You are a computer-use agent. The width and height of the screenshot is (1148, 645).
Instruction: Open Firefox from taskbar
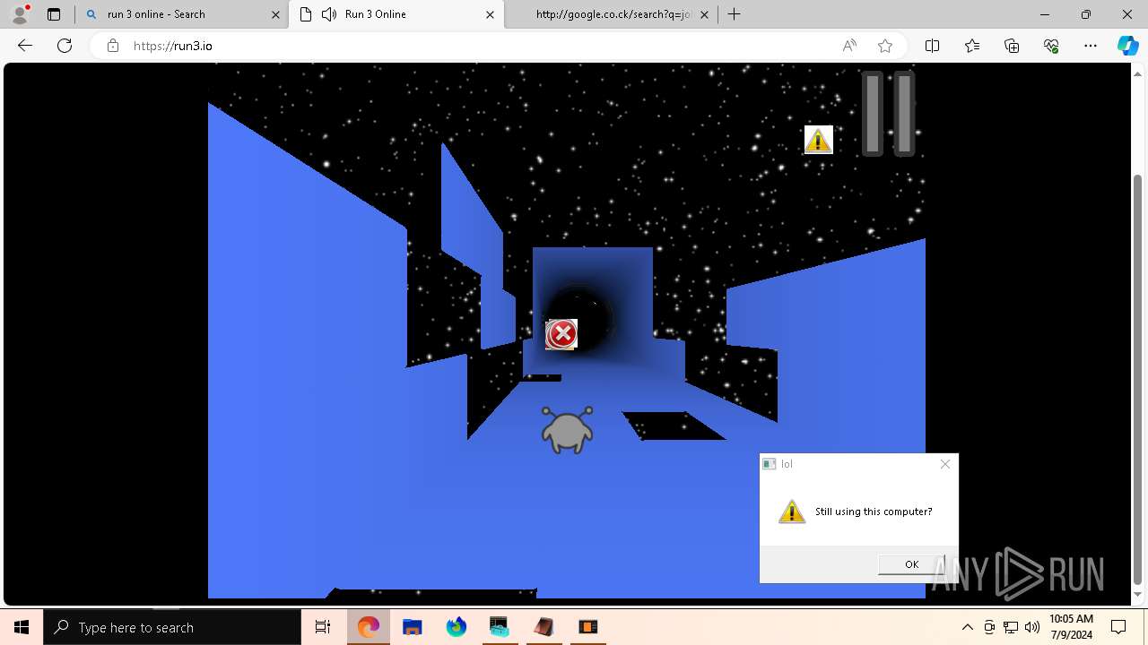click(x=457, y=627)
